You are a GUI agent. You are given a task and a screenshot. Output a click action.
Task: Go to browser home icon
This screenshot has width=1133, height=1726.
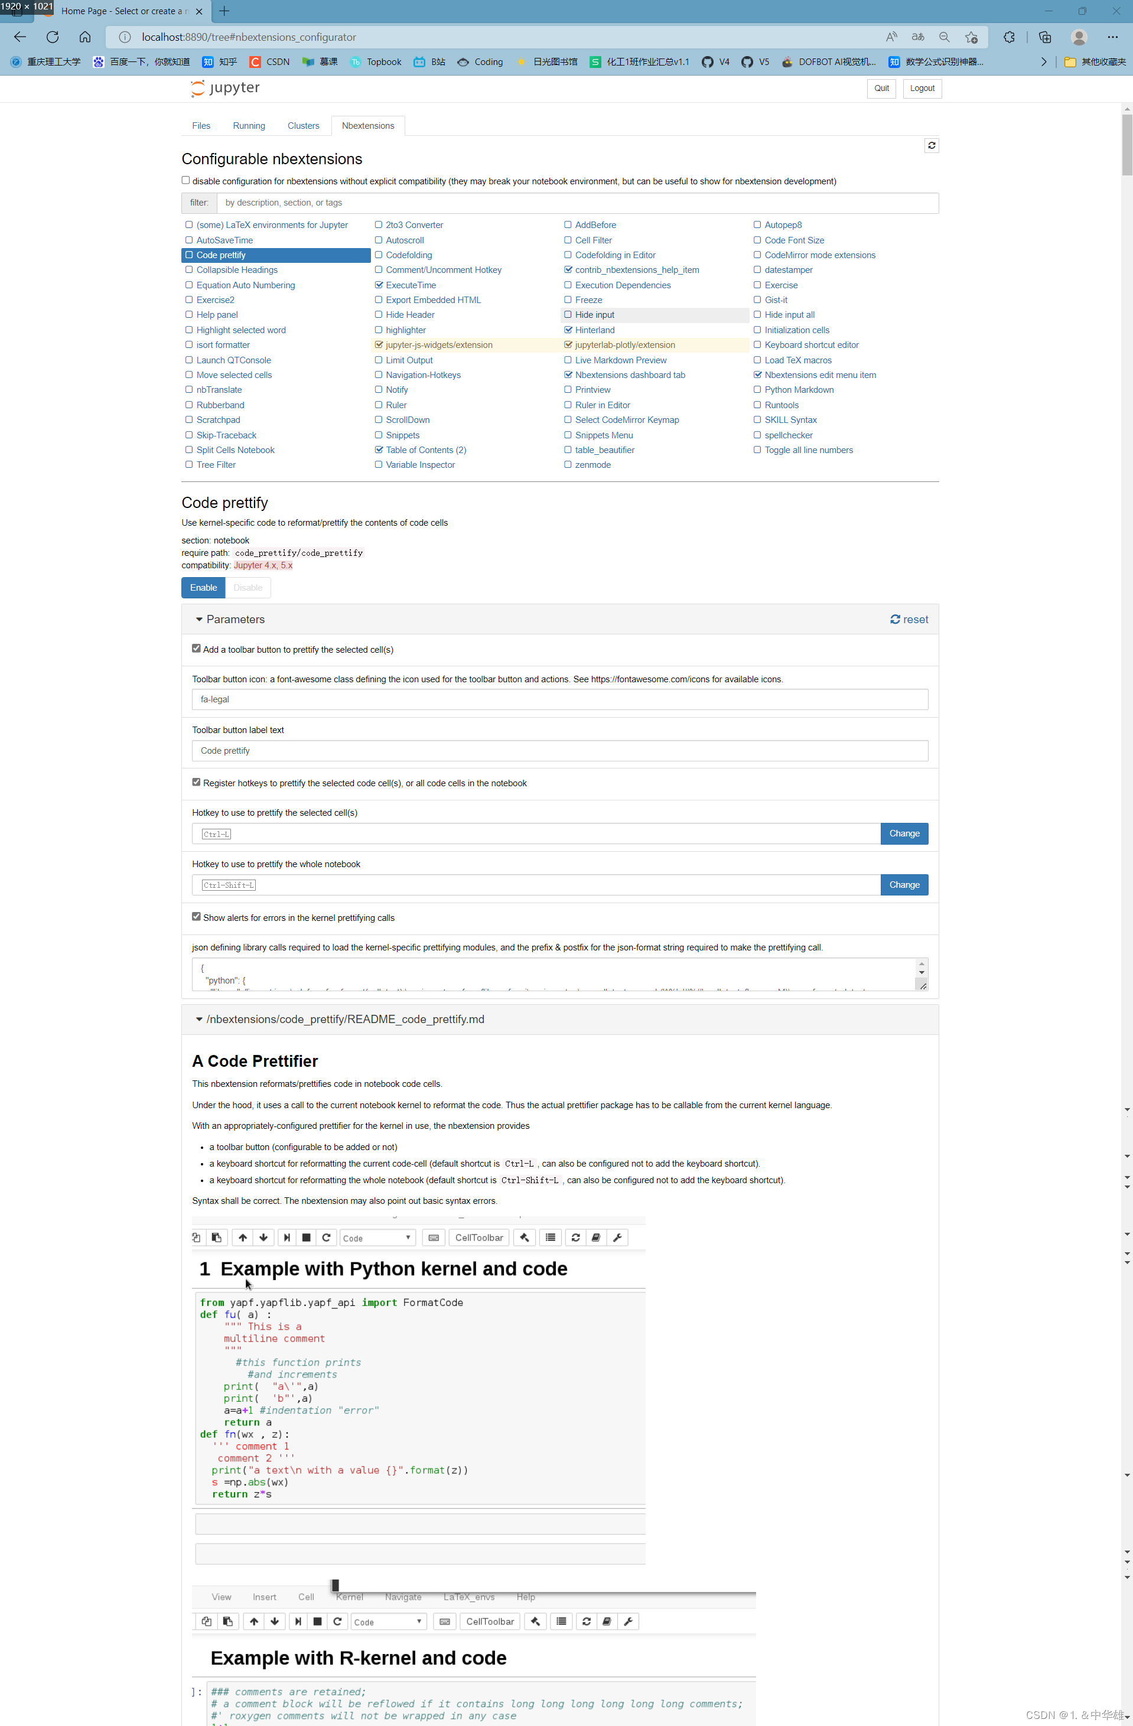pyautogui.click(x=85, y=37)
